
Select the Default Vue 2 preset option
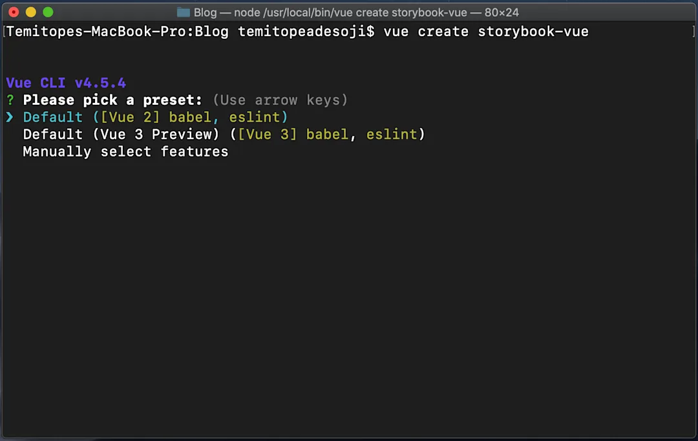tap(155, 117)
